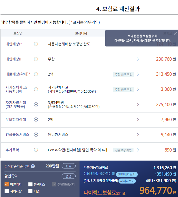Image resolution: width=178 pixels, height=197 pixels.
Task: Click the 275,100 원 premium
Action: point(166,105)
